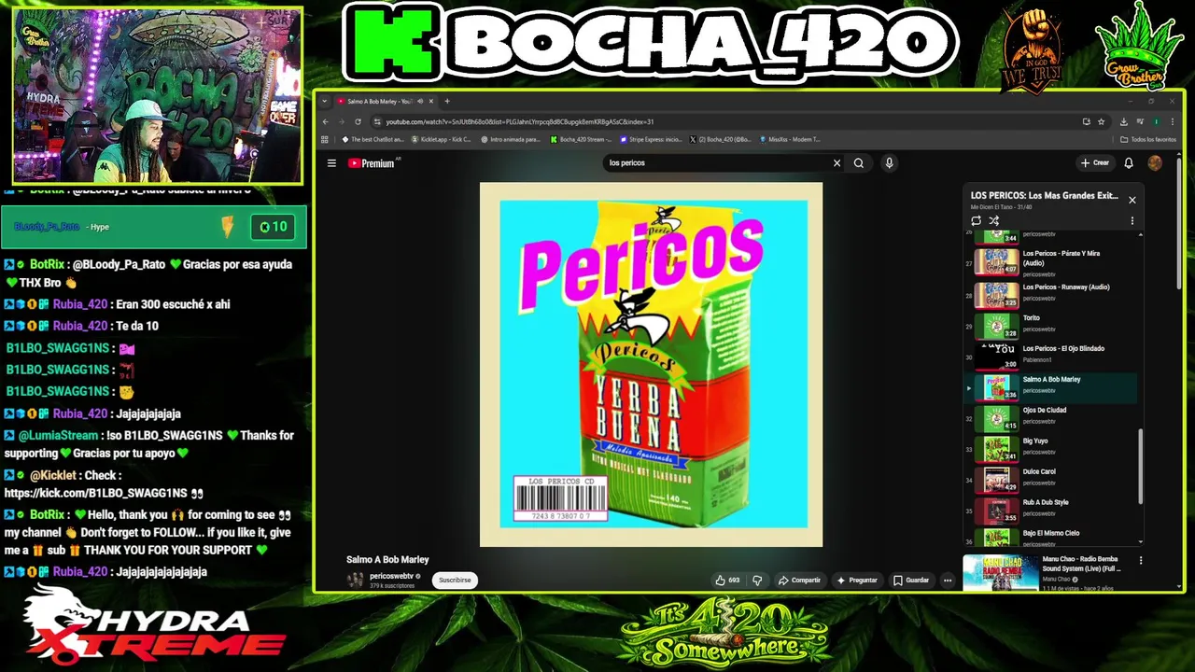Bookmark this page with the star
1195x672 pixels.
(x=1102, y=121)
